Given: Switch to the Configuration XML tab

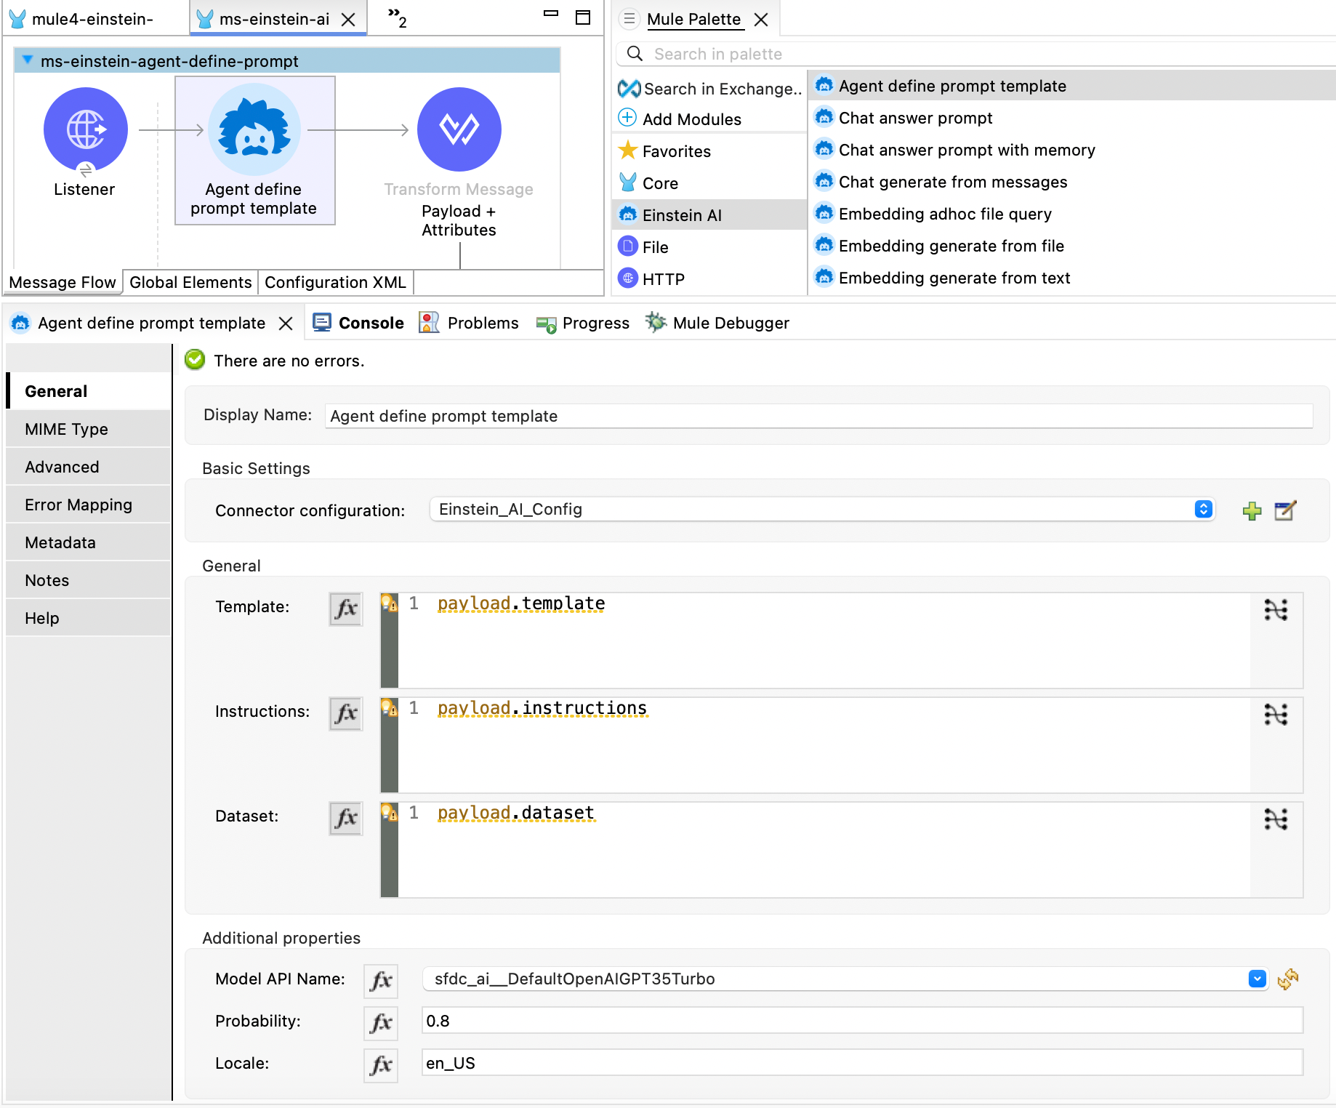Looking at the screenshot, I should [335, 282].
